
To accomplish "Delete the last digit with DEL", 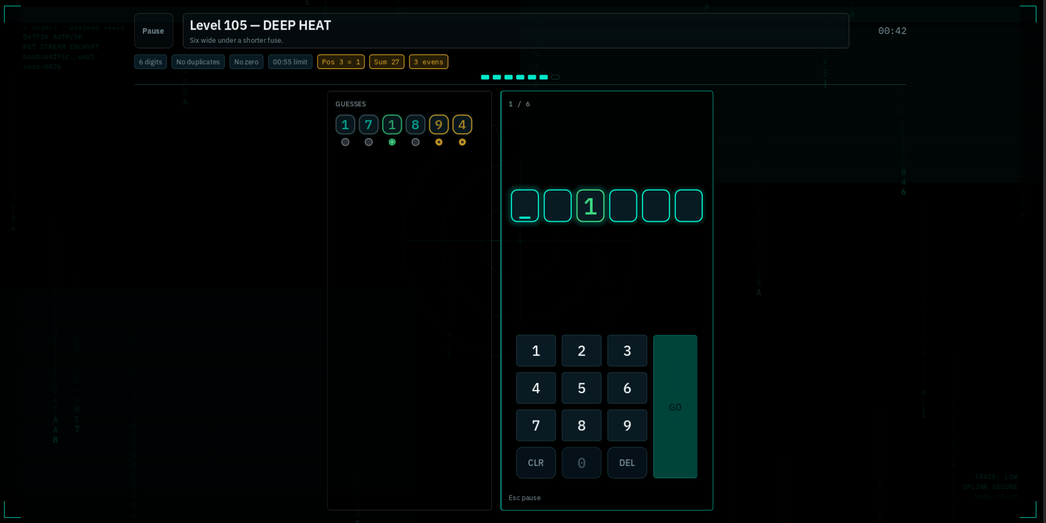I will pos(627,463).
